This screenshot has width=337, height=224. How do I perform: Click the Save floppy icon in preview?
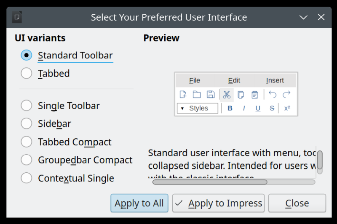coord(211,95)
